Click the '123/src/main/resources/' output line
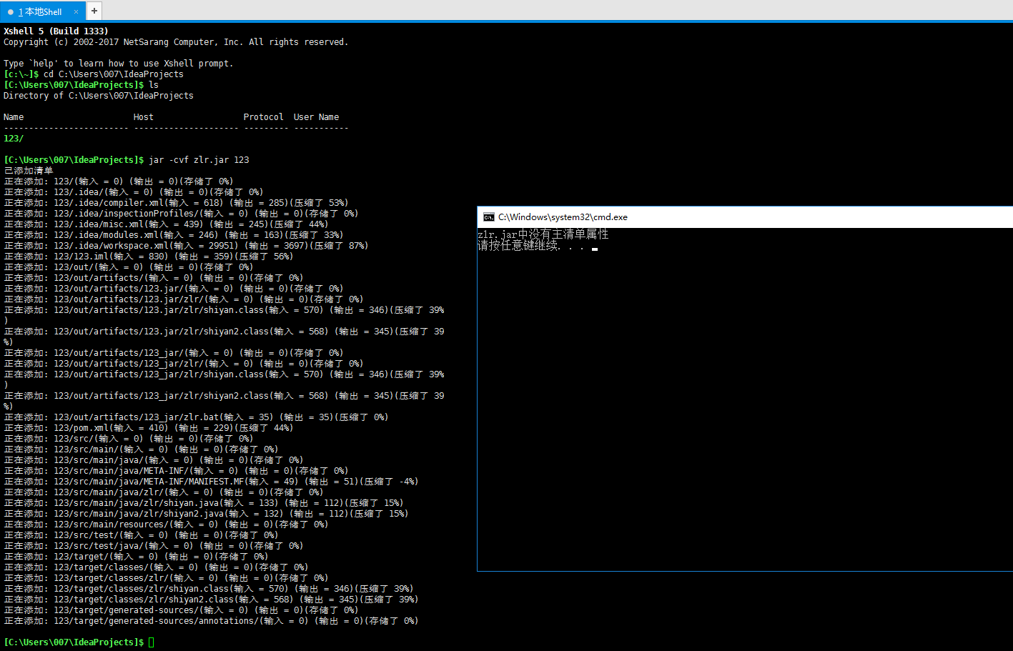The image size is (1013, 651). click(166, 525)
